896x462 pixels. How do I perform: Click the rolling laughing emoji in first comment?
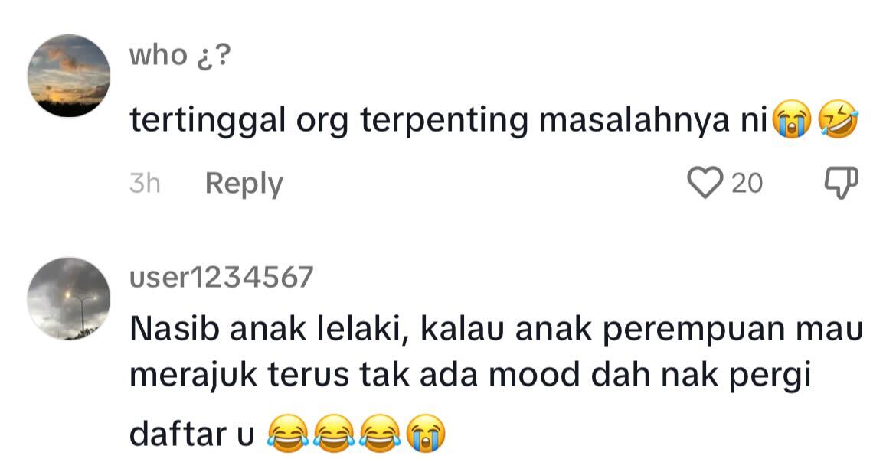839,119
